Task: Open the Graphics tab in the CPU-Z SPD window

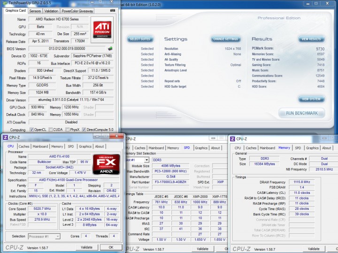Action: pyautogui.click(x=201, y=148)
